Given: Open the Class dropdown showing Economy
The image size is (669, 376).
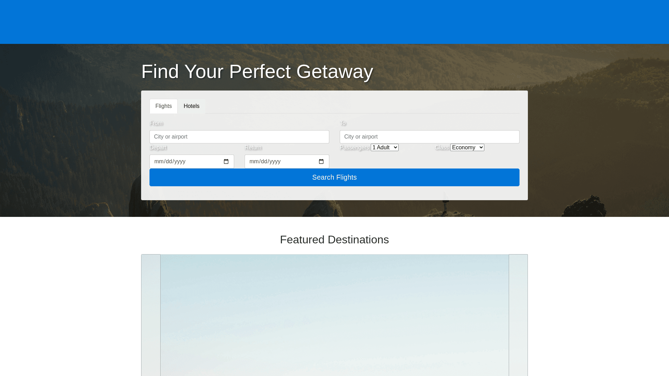Looking at the screenshot, I should point(467,148).
